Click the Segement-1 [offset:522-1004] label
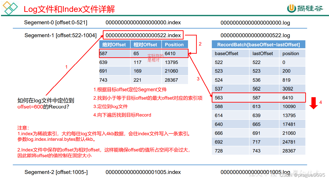 click(x=60, y=35)
